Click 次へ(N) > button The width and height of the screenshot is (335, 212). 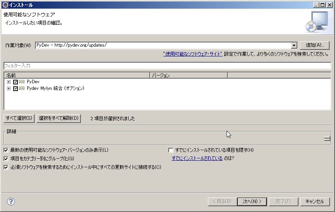pos(252,201)
